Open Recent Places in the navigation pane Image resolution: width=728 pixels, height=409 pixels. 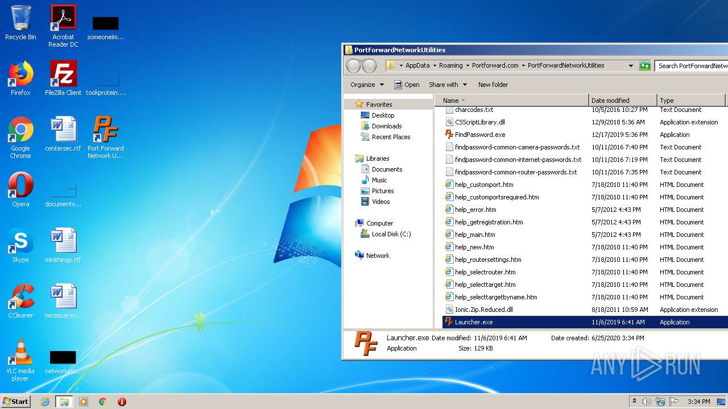coord(391,137)
